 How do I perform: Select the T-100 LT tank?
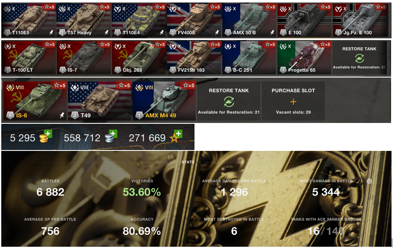pyautogui.click(x=28, y=58)
